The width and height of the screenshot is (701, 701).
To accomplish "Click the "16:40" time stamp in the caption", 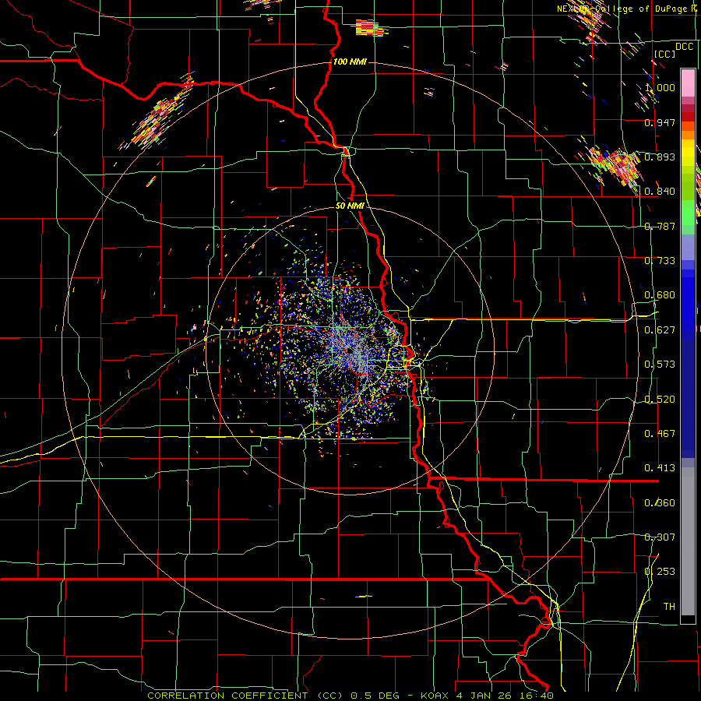I will pyautogui.click(x=537, y=696).
